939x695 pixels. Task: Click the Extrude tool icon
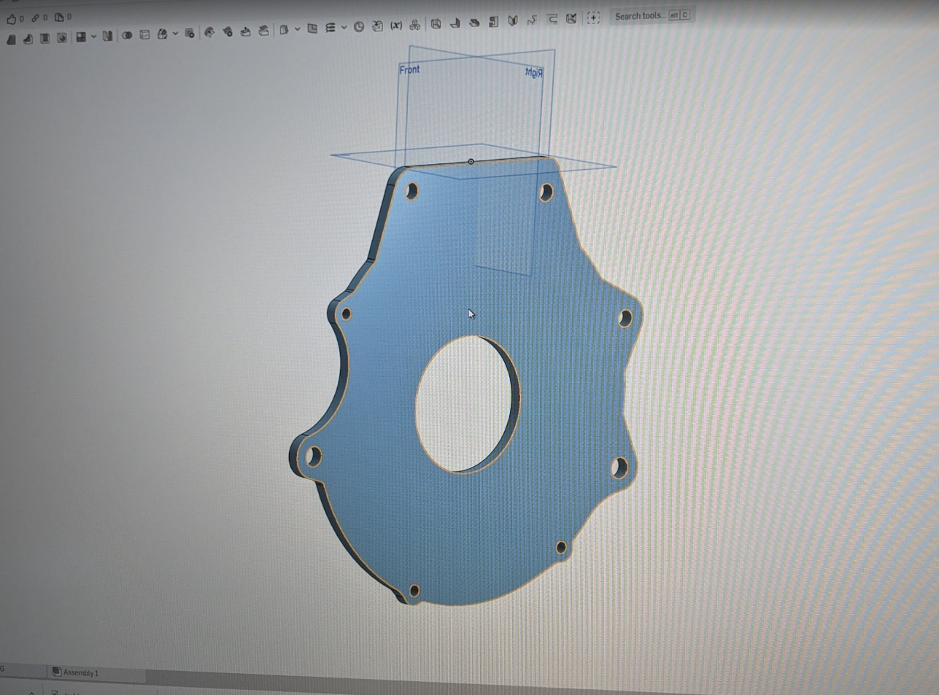coord(11,39)
